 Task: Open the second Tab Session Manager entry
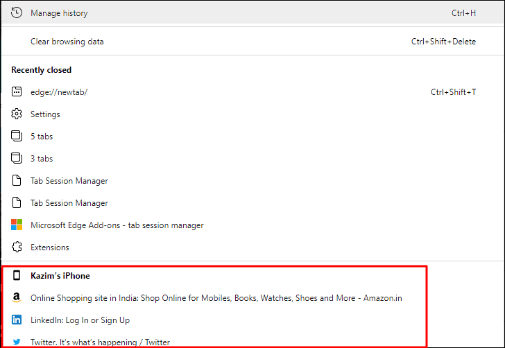click(252, 203)
